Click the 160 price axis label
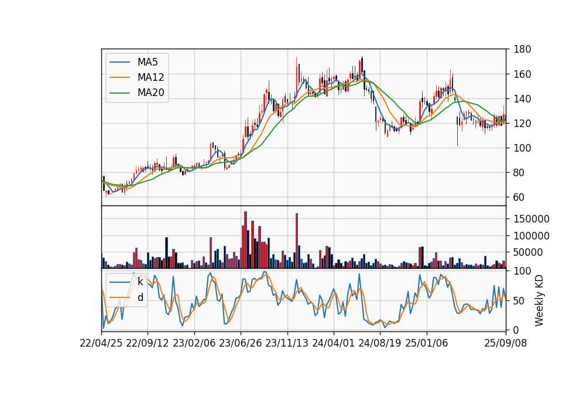Image resolution: width=562 pixels, height=404 pixels. [522, 74]
